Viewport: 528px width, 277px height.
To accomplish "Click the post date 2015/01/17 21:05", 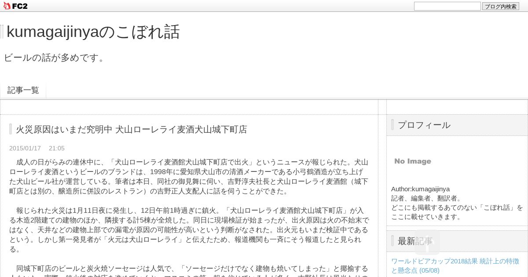I will click(x=37, y=148).
